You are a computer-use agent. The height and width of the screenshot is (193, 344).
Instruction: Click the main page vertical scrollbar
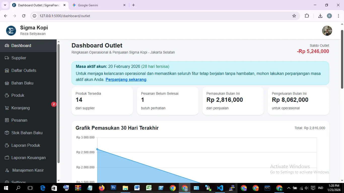pyautogui.click(x=342, y=59)
